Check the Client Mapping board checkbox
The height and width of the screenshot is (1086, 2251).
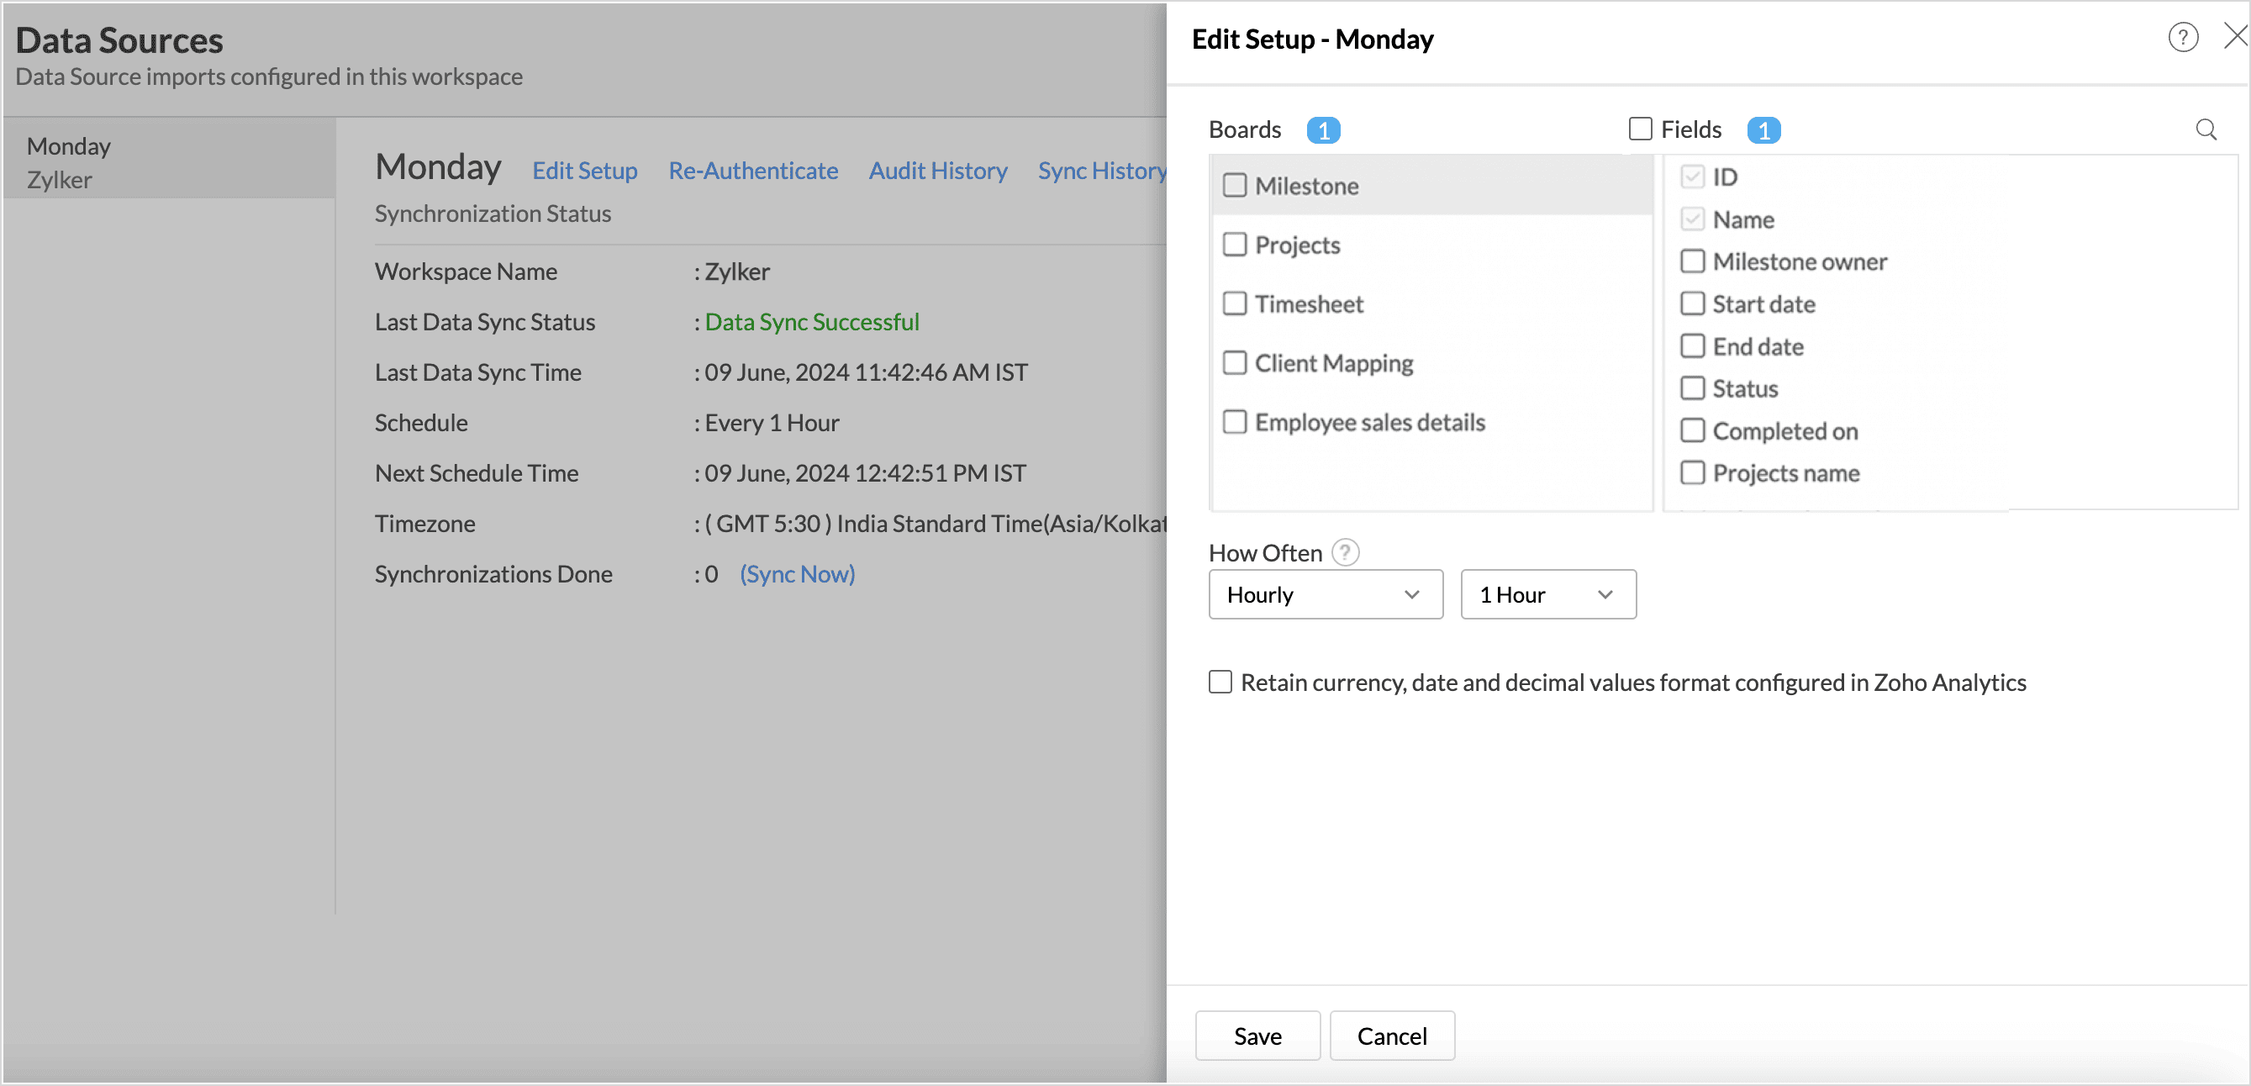(1235, 362)
